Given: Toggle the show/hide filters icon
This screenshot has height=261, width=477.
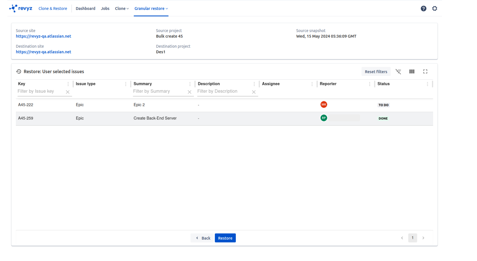Looking at the screenshot, I should click(398, 71).
